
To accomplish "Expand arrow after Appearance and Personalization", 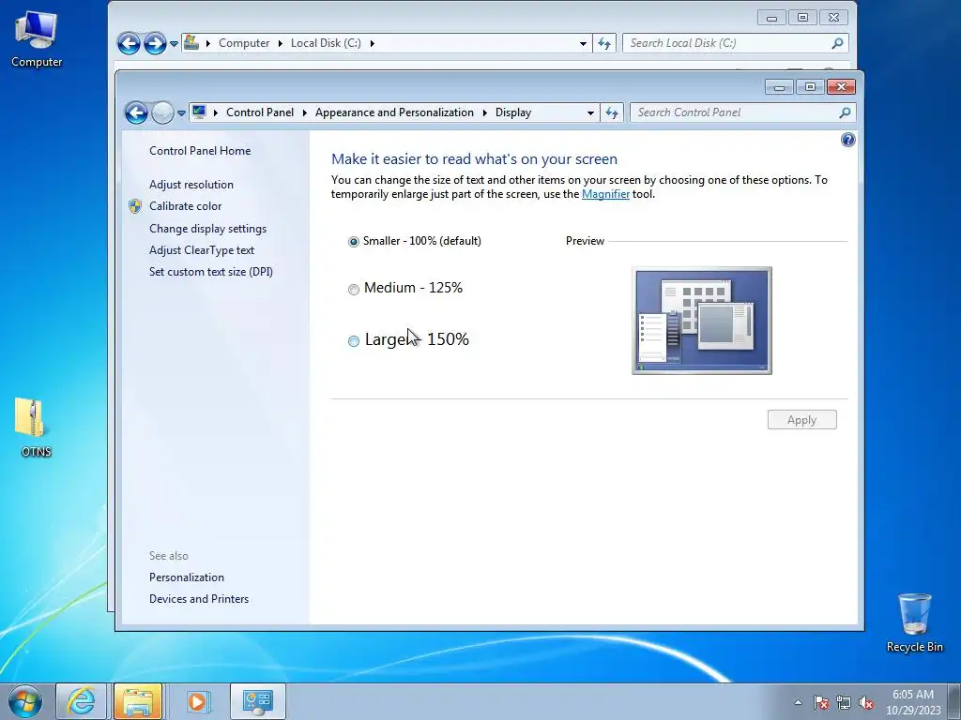I will tap(484, 112).
